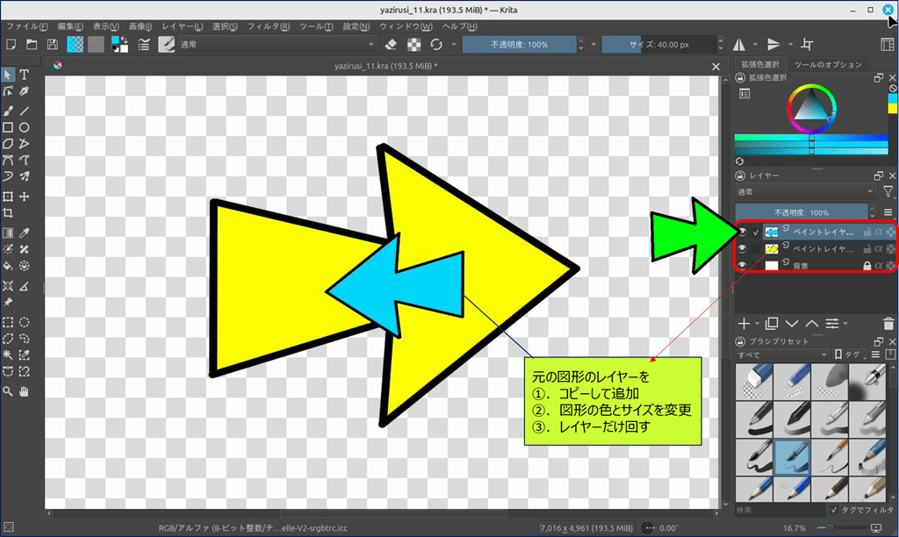This screenshot has height=537, width=899.
Task: Click the layer 不透明度 100% slider
Action: point(804,212)
